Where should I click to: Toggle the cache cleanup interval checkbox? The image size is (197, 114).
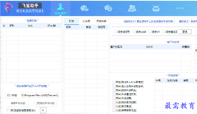point(8,110)
